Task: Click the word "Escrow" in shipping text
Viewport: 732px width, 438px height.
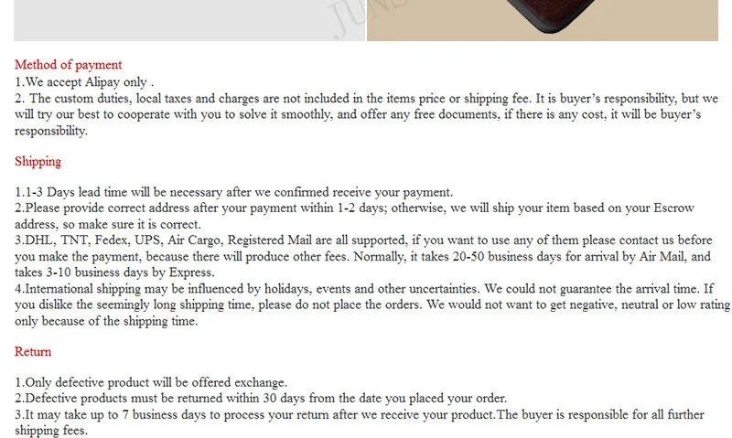Action: click(x=673, y=208)
